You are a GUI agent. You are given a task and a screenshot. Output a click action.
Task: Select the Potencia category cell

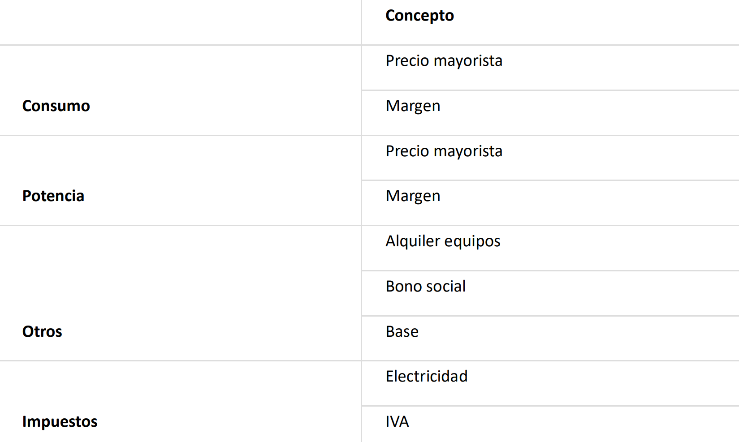click(53, 196)
